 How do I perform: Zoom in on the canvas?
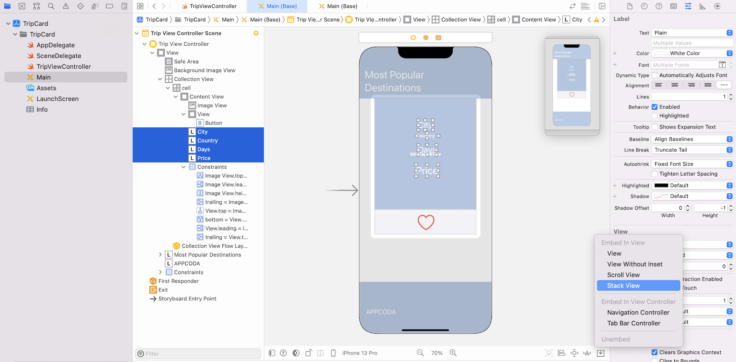tap(453, 353)
